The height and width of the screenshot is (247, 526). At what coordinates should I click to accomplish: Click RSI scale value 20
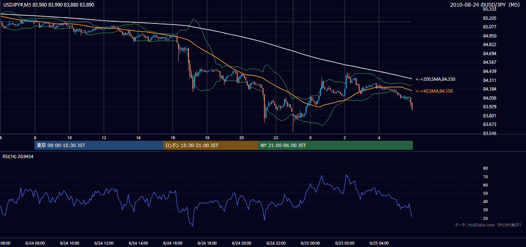(485, 218)
